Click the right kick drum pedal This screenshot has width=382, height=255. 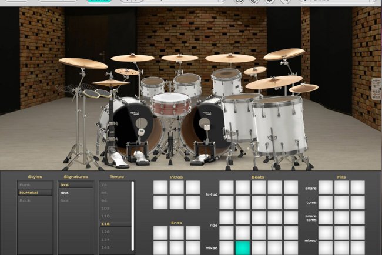[200, 160]
